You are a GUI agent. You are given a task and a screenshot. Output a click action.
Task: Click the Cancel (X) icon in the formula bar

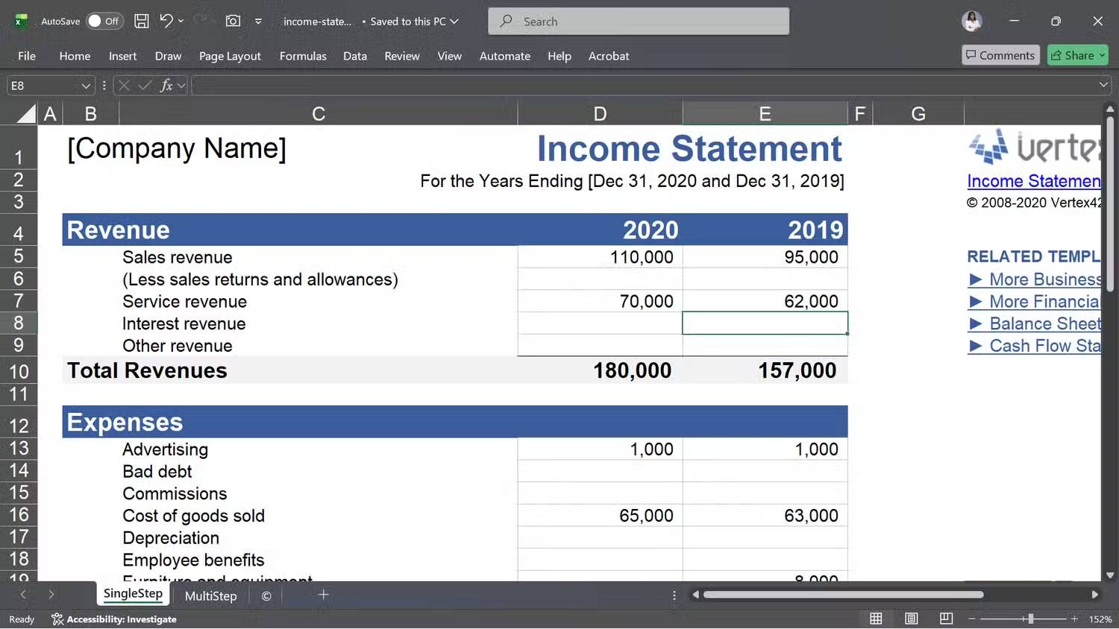[x=122, y=85]
